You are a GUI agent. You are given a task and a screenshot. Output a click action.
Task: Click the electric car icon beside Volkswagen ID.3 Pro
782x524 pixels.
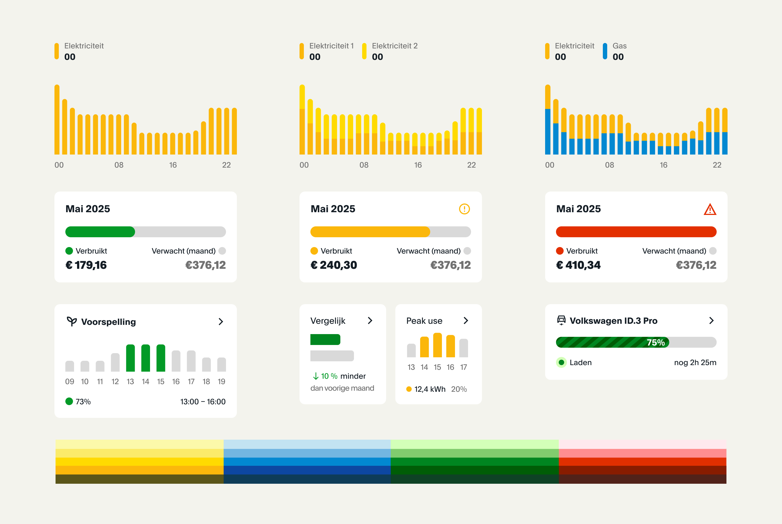coord(561,320)
